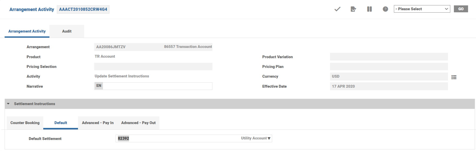Click the Default Settlement field showing 82392

click(x=178, y=138)
